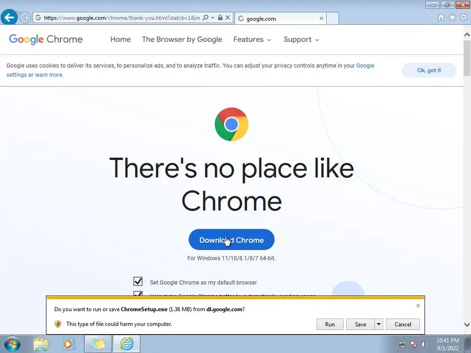Close the download notification bar
Screen dimensions: 471x353
(418, 306)
